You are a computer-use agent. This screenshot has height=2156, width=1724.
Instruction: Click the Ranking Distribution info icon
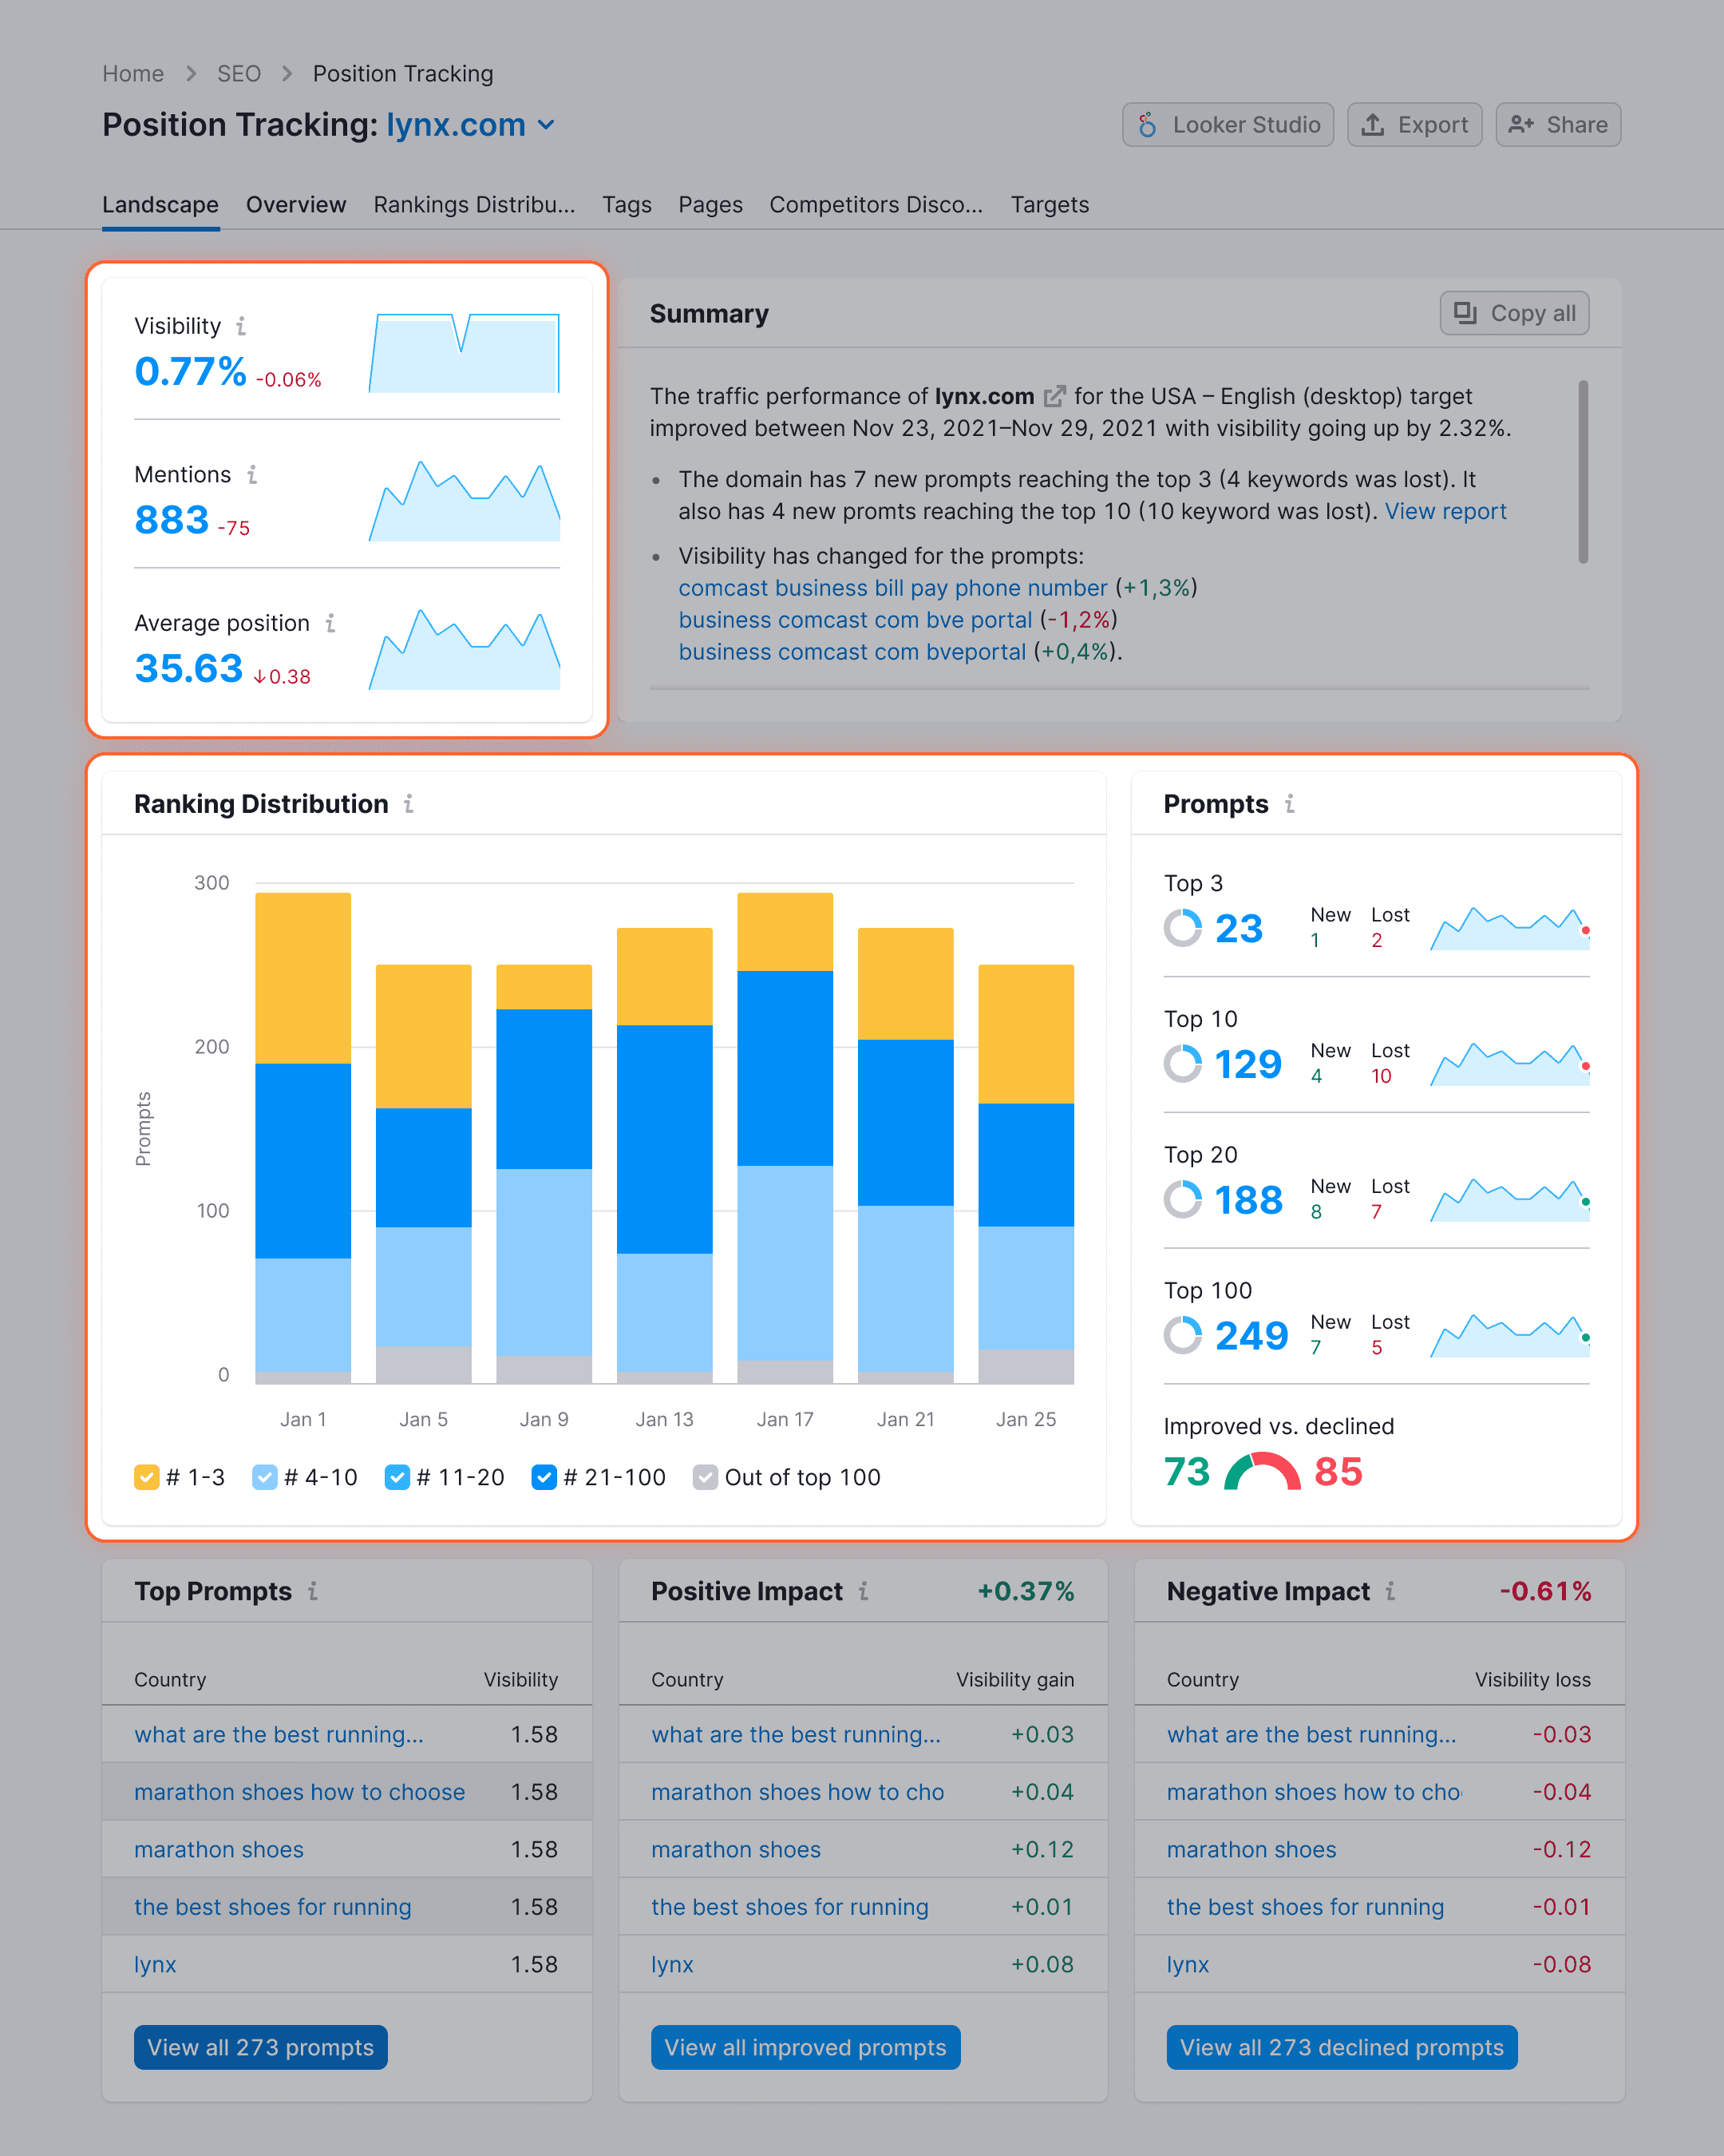tap(409, 803)
